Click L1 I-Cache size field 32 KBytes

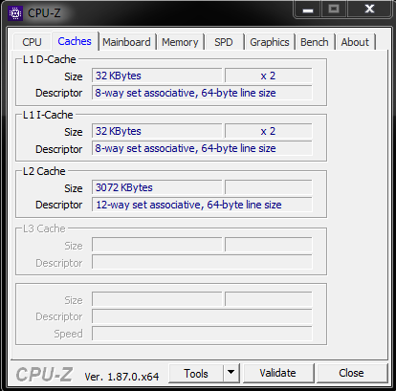pyautogui.click(x=157, y=131)
